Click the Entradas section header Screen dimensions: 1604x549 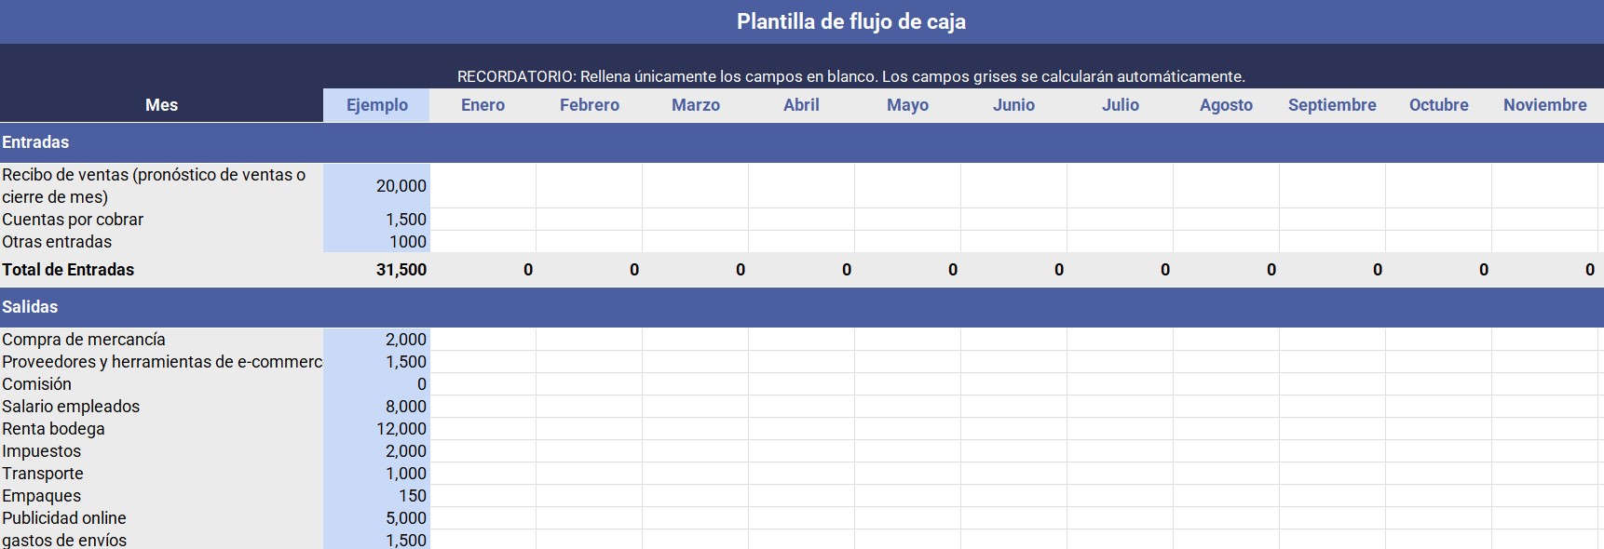click(35, 142)
